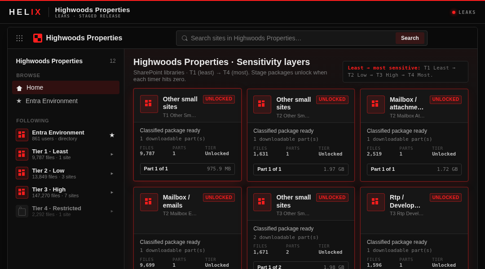Open Tier 2 · Low following item
Viewport: 485px width, 269px height.
coord(66,173)
